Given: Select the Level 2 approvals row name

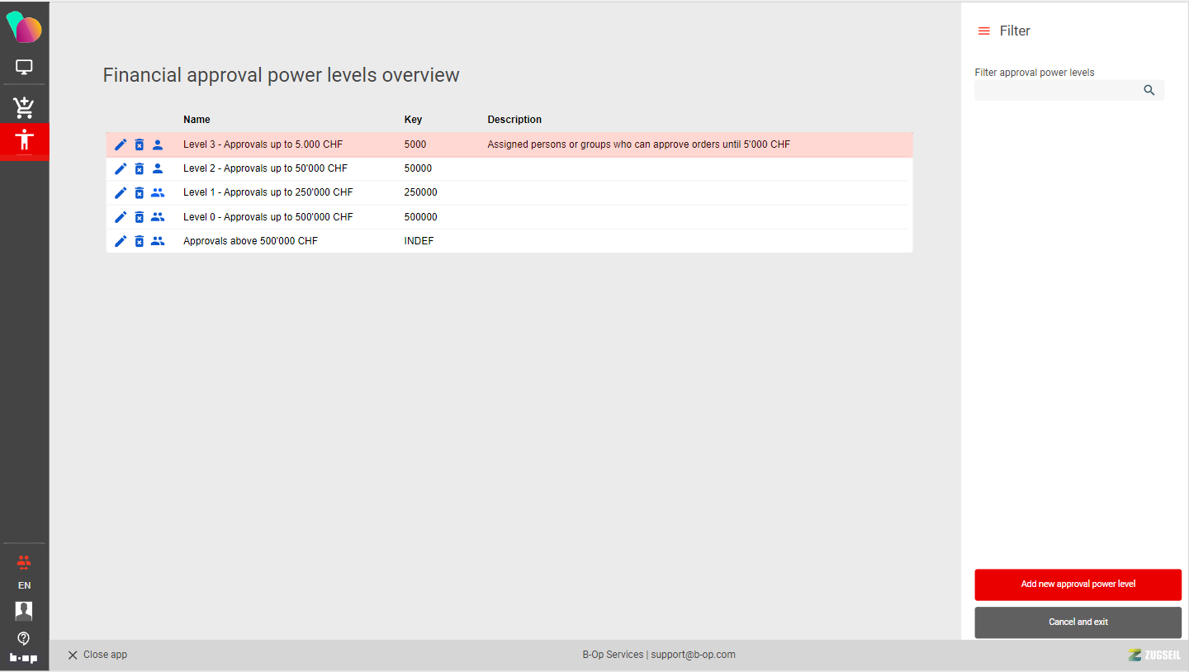Looking at the screenshot, I should point(265,168).
